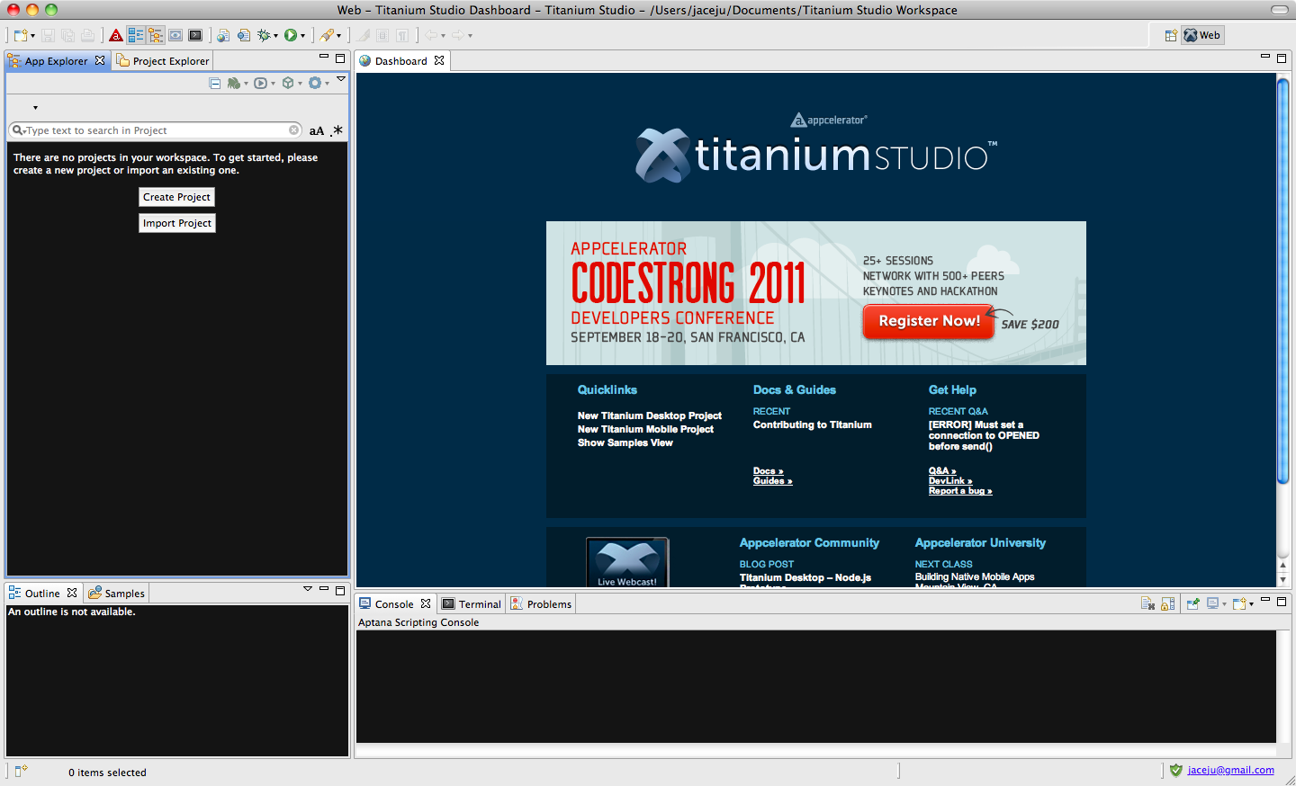1296x786 pixels.
Task: Click the Live Webcast thumbnail
Action: point(627,562)
